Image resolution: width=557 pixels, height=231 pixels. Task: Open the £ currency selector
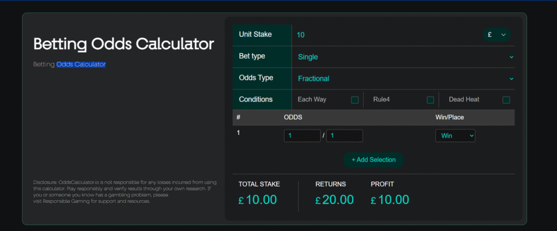[x=496, y=35]
